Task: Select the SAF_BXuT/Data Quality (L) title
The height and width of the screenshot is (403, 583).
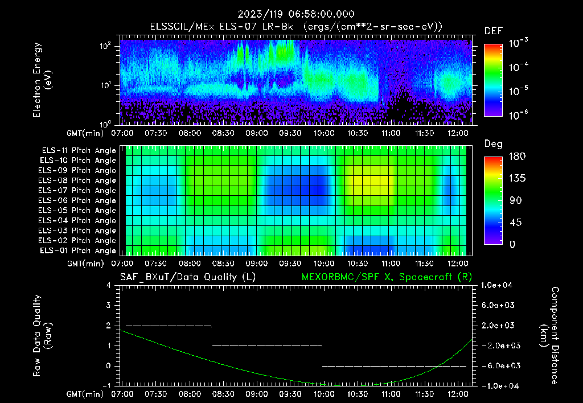Action: point(188,277)
